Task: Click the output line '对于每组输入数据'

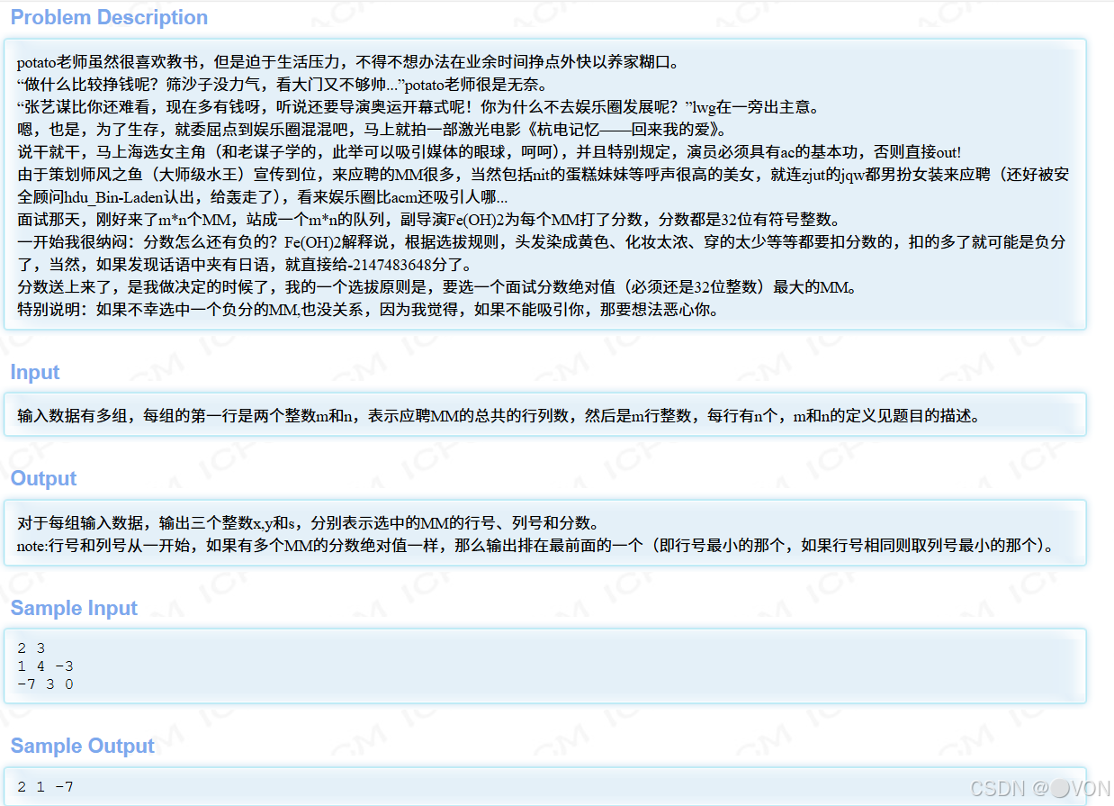Action: [309, 523]
